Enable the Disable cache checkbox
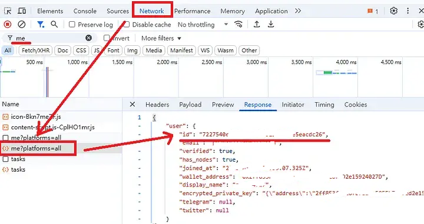Image resolution: width=424 pixels, height=224 pixels. [x=126, y=25]
